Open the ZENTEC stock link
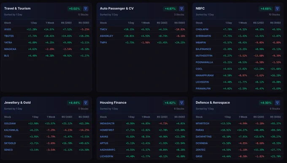Screen dimensions: 287x163 tap(200, 150)
